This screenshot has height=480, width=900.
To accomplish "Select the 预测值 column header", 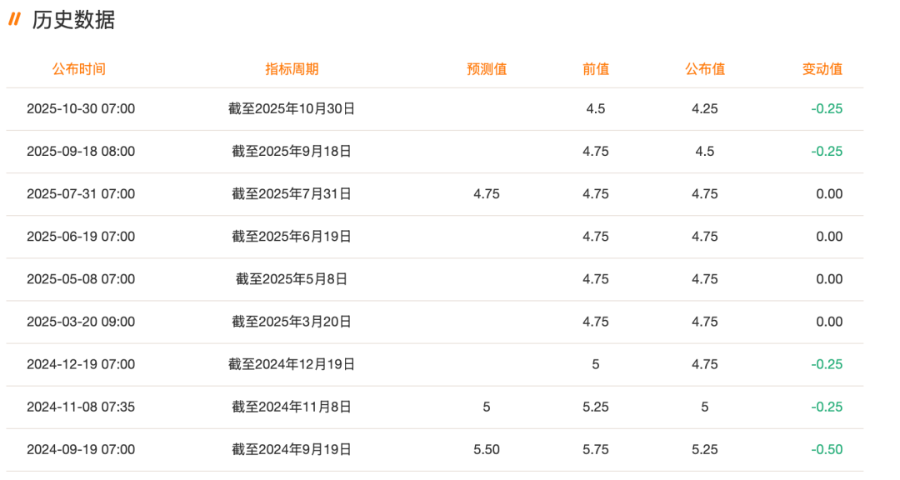I will click(487, 69).
